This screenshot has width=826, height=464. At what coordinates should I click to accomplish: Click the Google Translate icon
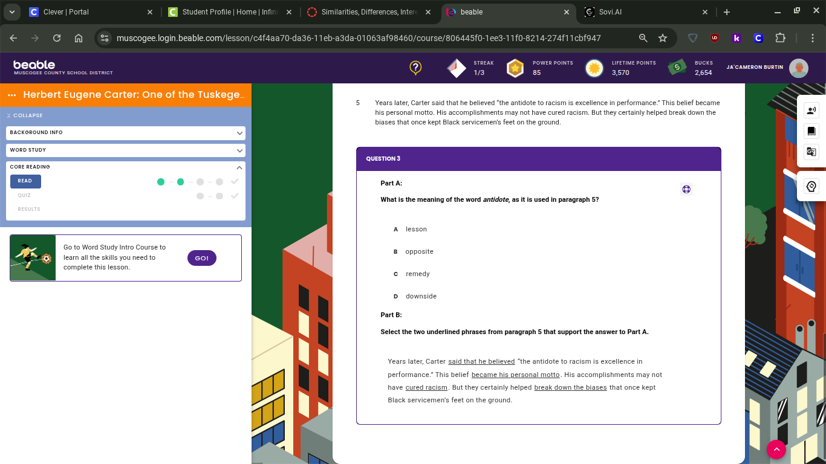[x=811, y=152]
